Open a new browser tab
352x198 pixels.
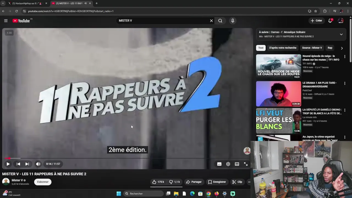(x=97, y=3)
